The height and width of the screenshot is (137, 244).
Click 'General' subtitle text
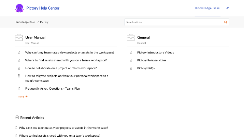[x=141, y=43]
